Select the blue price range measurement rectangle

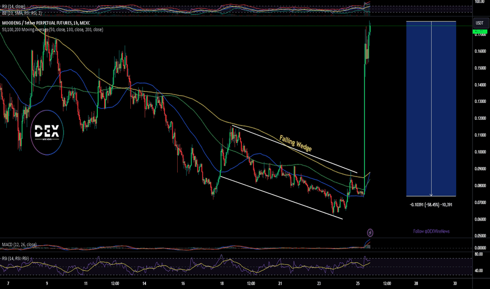pyautogui.click(x=431, y=108)
